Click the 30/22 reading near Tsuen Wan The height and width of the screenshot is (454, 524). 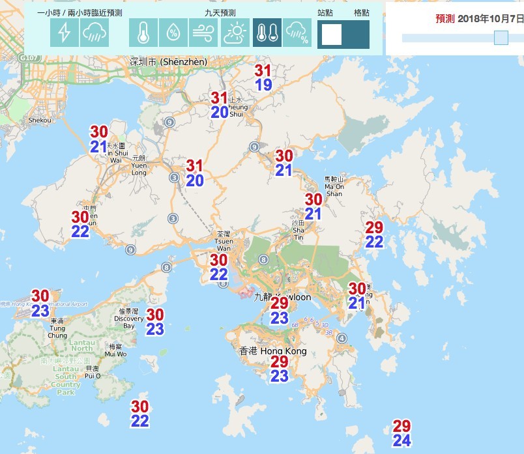click(219, 267)
